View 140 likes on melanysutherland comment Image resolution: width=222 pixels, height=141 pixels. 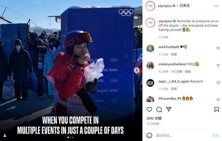click(x=176, y=72)
